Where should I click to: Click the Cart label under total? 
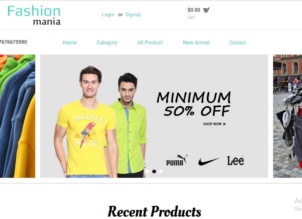[x=191, y=17]
